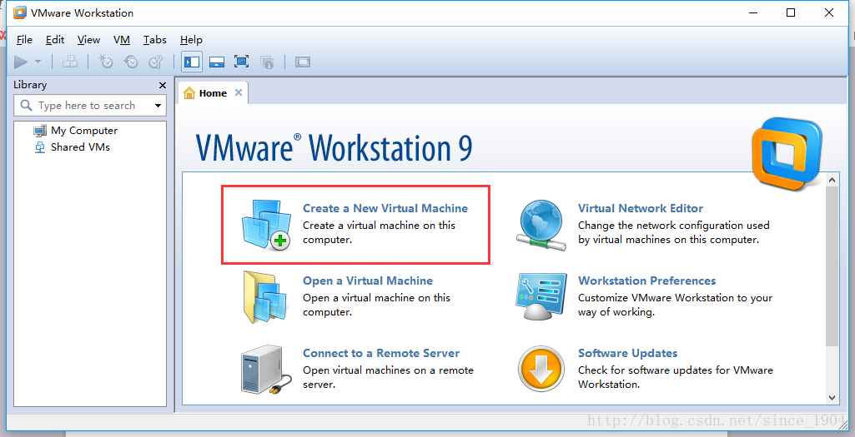Click the 'VMware Workstation 9' heading text
Image resolution: width=855 pixels, height=437 pixels.
coord(334,148)
